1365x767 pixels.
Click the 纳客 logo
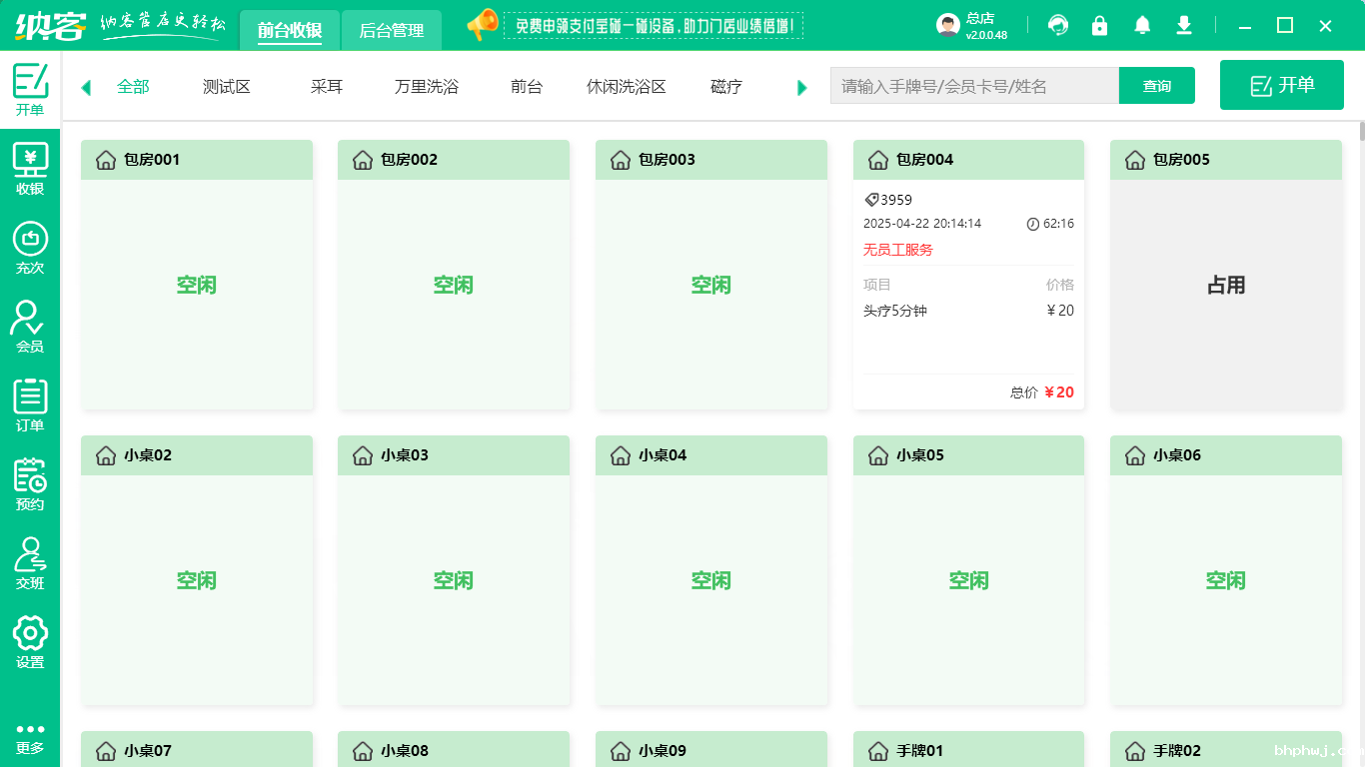click(50, 25)
